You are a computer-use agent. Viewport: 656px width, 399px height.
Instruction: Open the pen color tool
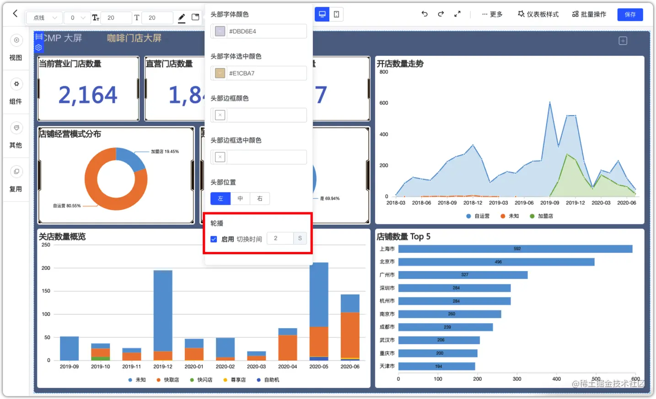click(182, 18)
